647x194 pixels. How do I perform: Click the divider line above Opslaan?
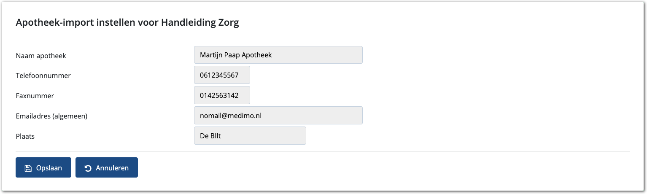[x=323, y=151]
